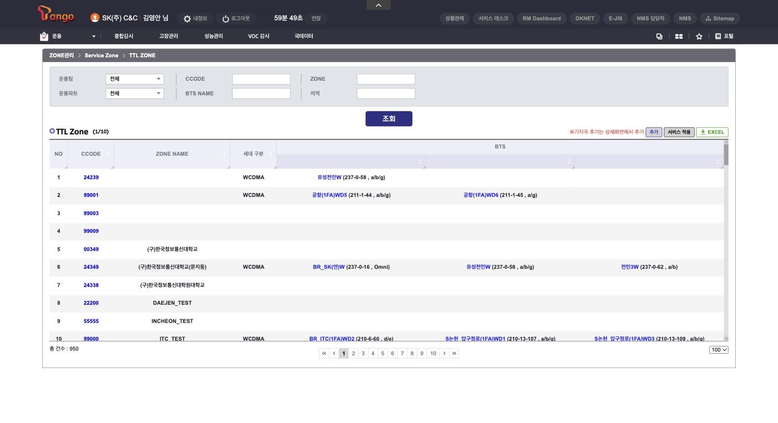Open the rows-per-page 100 dropdown
Viewport: 778px width, 423px height.
pos(719,350)
